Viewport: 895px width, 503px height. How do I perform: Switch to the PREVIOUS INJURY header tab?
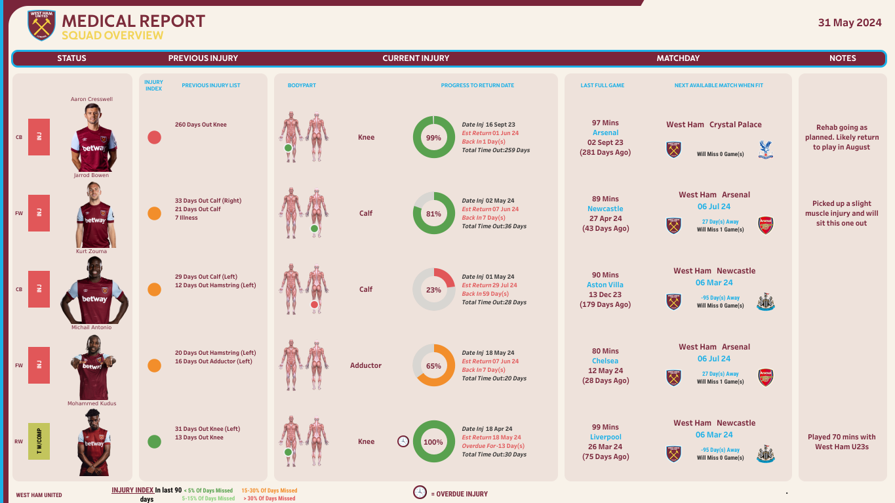203,58
